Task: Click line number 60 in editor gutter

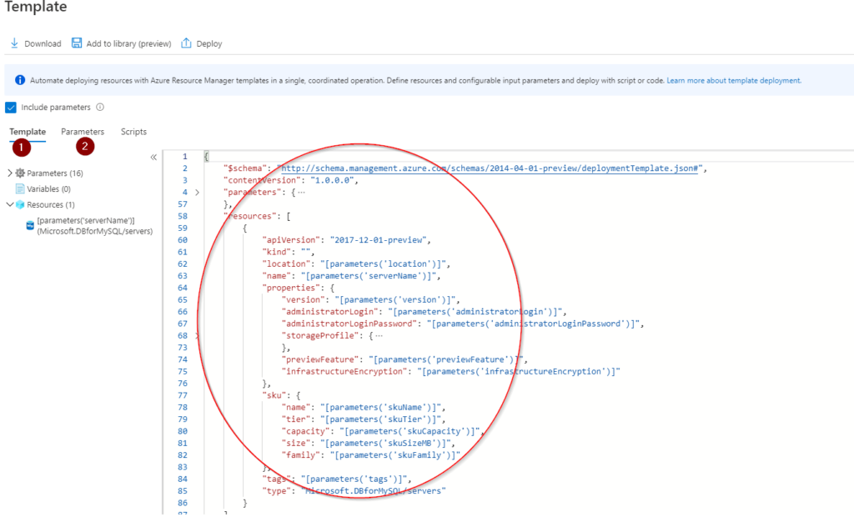Action: [x=184, y=240]
